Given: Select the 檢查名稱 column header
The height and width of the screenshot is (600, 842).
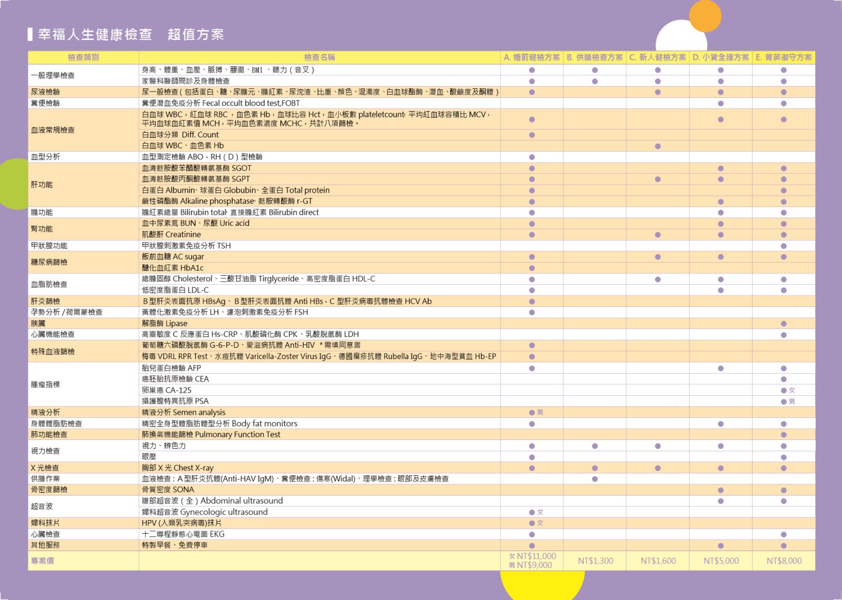Looking at the screenshot, I should (319, 57).
